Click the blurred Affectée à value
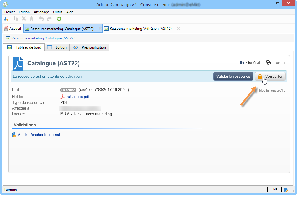The height and width of the screenshot is (204, 302). point(80,108)
